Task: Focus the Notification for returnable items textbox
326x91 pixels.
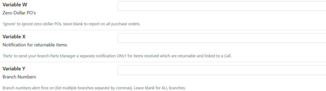Action: click(x=222, y=38)
